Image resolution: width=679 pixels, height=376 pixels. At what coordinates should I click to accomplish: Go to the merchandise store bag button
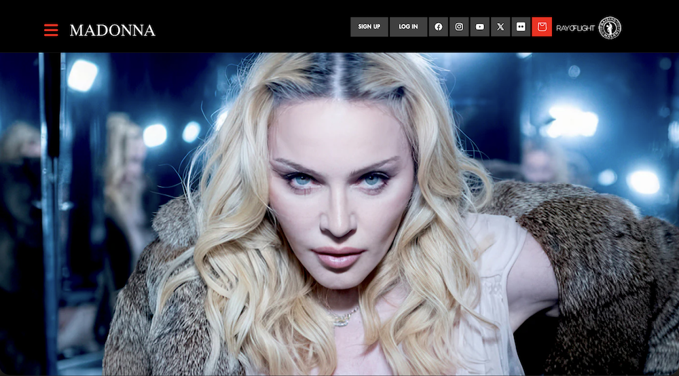[542, 27]
